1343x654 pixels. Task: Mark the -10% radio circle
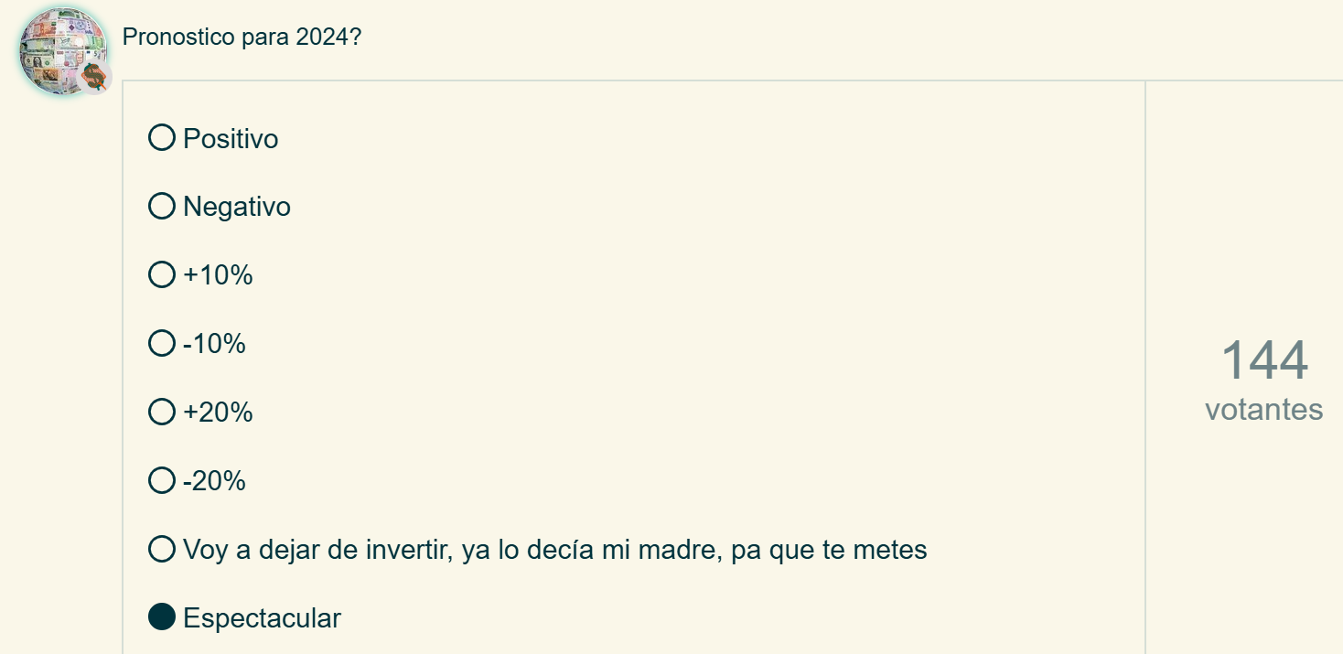coord(162,343)
